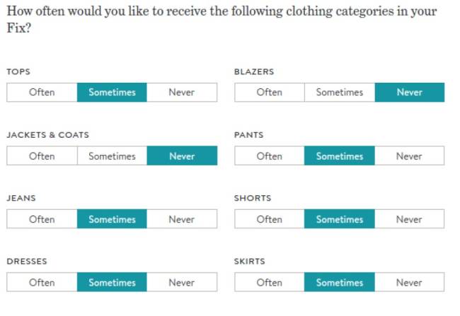Choose Sometimes for Jackets & Coats
The width and height of the screenshot is (460, 316).
click(x=112, y=156)
